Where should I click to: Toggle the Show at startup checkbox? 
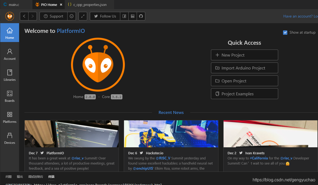285,33
